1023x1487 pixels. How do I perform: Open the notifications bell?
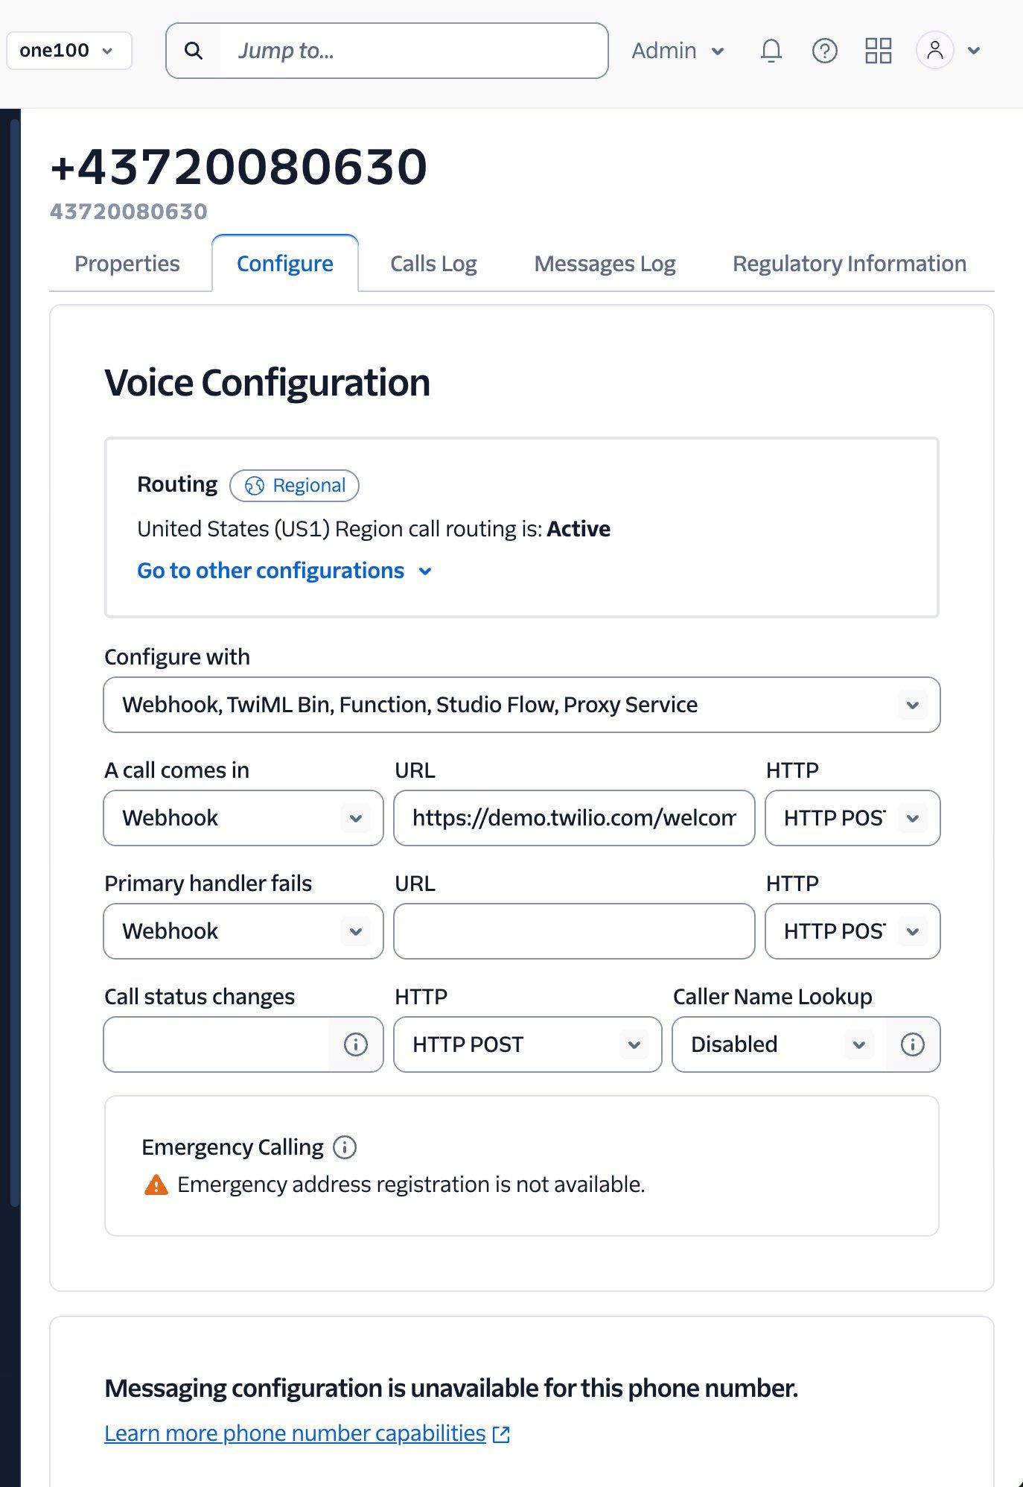(771, 50)
